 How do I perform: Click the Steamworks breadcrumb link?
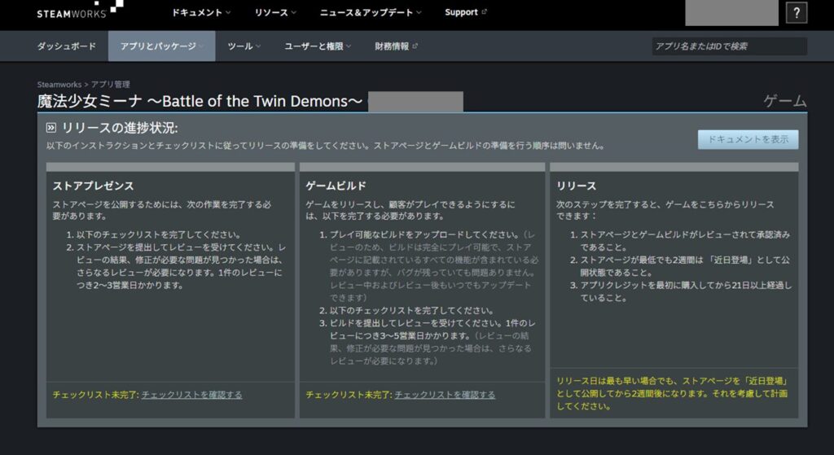point(59,85)
